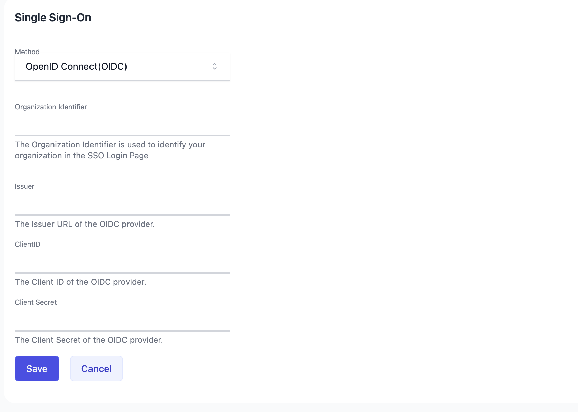Click the Save button
578x412 pixels.
[37, 368]
